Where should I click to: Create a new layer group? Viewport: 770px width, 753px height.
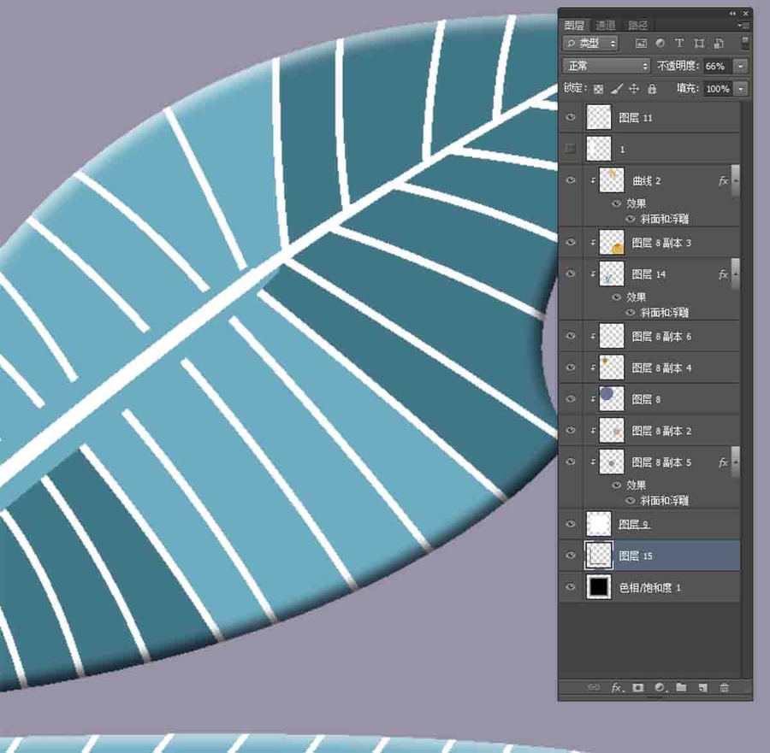681,687
